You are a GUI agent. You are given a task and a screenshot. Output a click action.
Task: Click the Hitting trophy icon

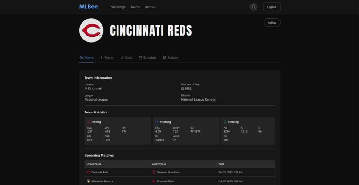click(x=89, y=122)
